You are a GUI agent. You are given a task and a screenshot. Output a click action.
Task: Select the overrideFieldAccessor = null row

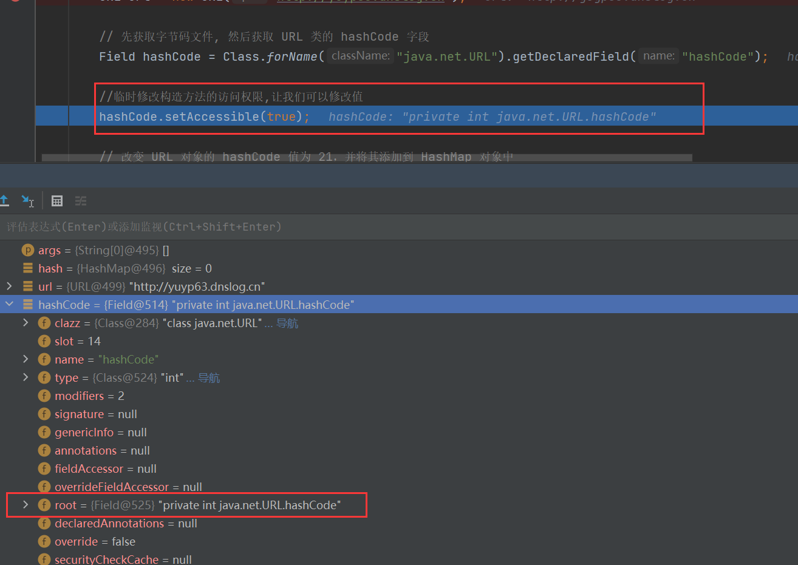pos(399,487)
